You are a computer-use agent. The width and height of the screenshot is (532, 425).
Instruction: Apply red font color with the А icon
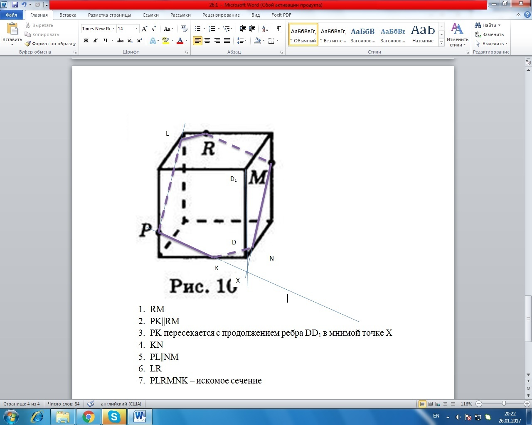(180, 41)
